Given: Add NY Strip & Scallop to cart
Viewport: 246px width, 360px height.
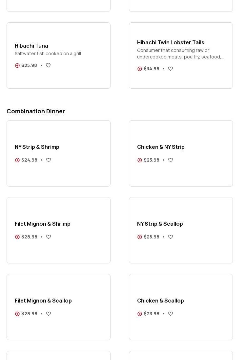Looking at the screenshot, I should (140, 237).
